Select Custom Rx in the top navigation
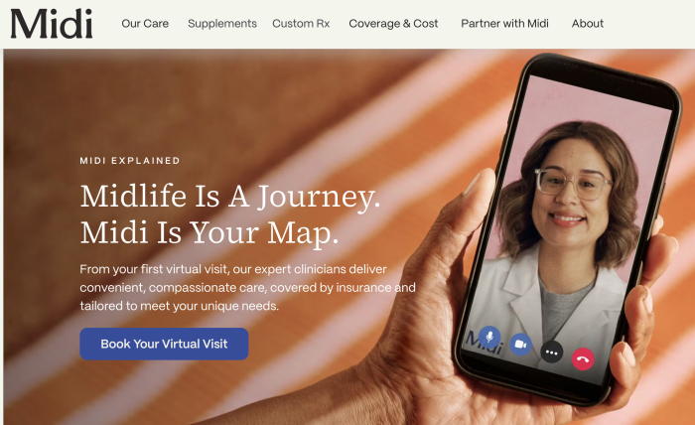Image resolution: width=695 pixels, height=425 pixels. (x=301, y=24)
